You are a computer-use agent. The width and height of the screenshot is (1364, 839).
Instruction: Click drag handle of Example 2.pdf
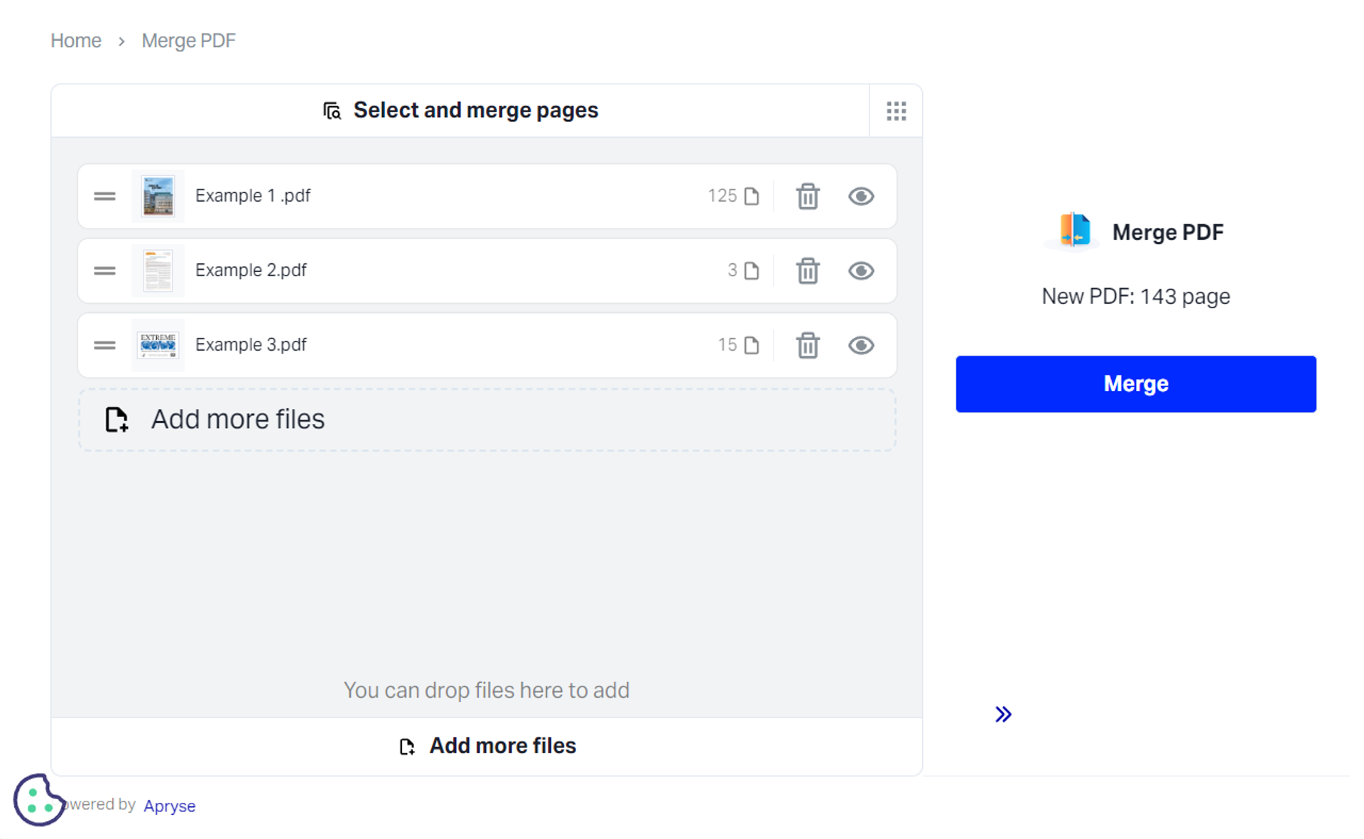coord(104,271)
